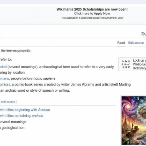Switch to the Read tab
Image resolution: width=146 pixels, height=146 pixels.
(121, 43)
